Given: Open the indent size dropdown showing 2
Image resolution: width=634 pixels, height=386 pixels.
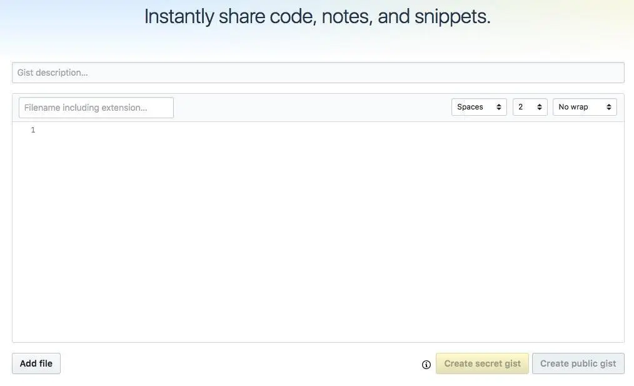Looking at the screenshot, I should [530, 107].
